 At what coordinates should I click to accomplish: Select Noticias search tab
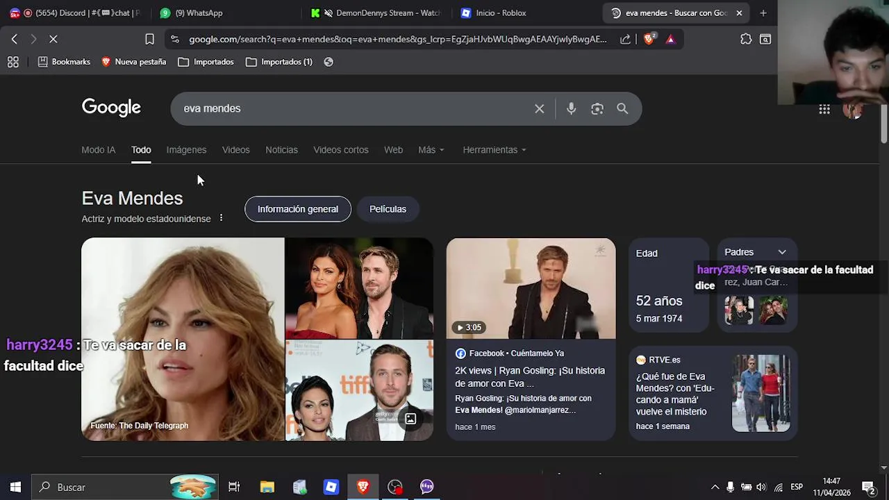coord(281,150)
